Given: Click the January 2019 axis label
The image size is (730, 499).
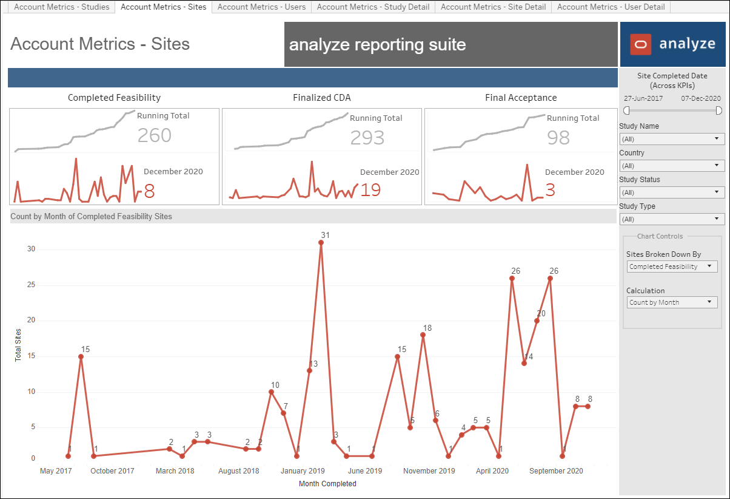Looking at the screenshot, I should click(x=303, y=470).
